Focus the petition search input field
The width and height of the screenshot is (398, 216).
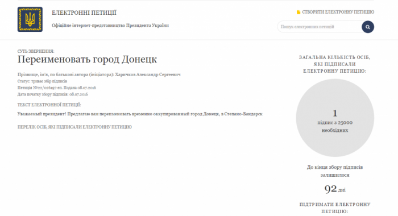tap(320, 27)
